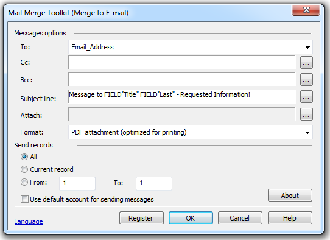Open the Subject line ellipsis button
Screen dimensions: 330x240
(306, 97)
